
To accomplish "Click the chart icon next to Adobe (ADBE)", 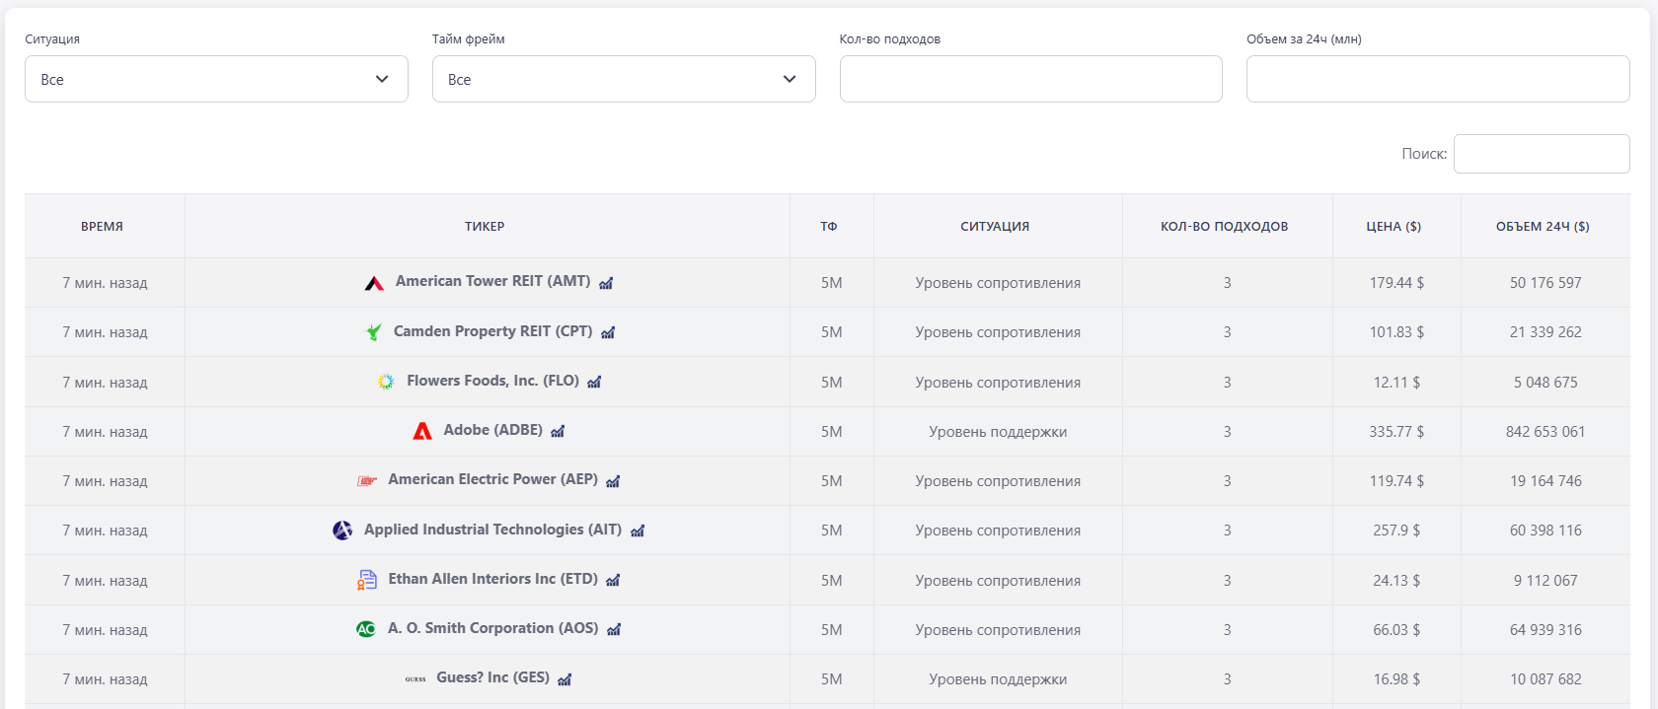I will (558, 431).
